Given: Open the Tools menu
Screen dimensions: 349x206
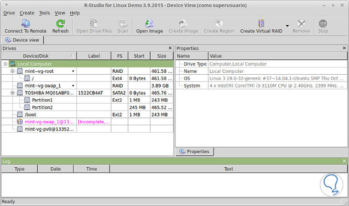Looking at the screenshot, I should pyautogui.click(x=44, y=13).
